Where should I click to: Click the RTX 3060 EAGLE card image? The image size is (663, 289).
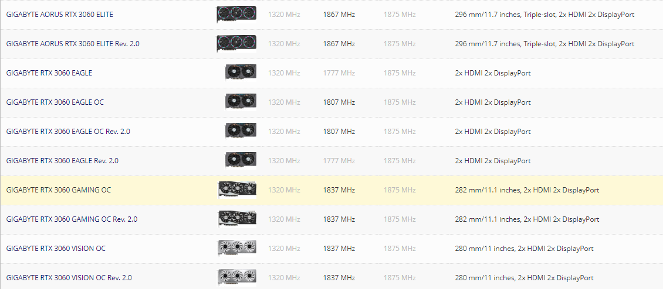coord(241,73)
